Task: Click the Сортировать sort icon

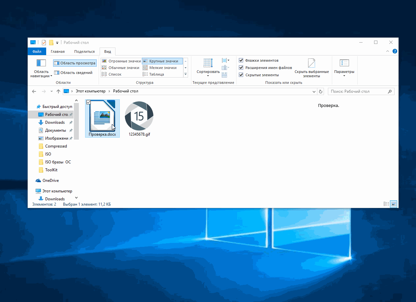Action: (208, 63)
